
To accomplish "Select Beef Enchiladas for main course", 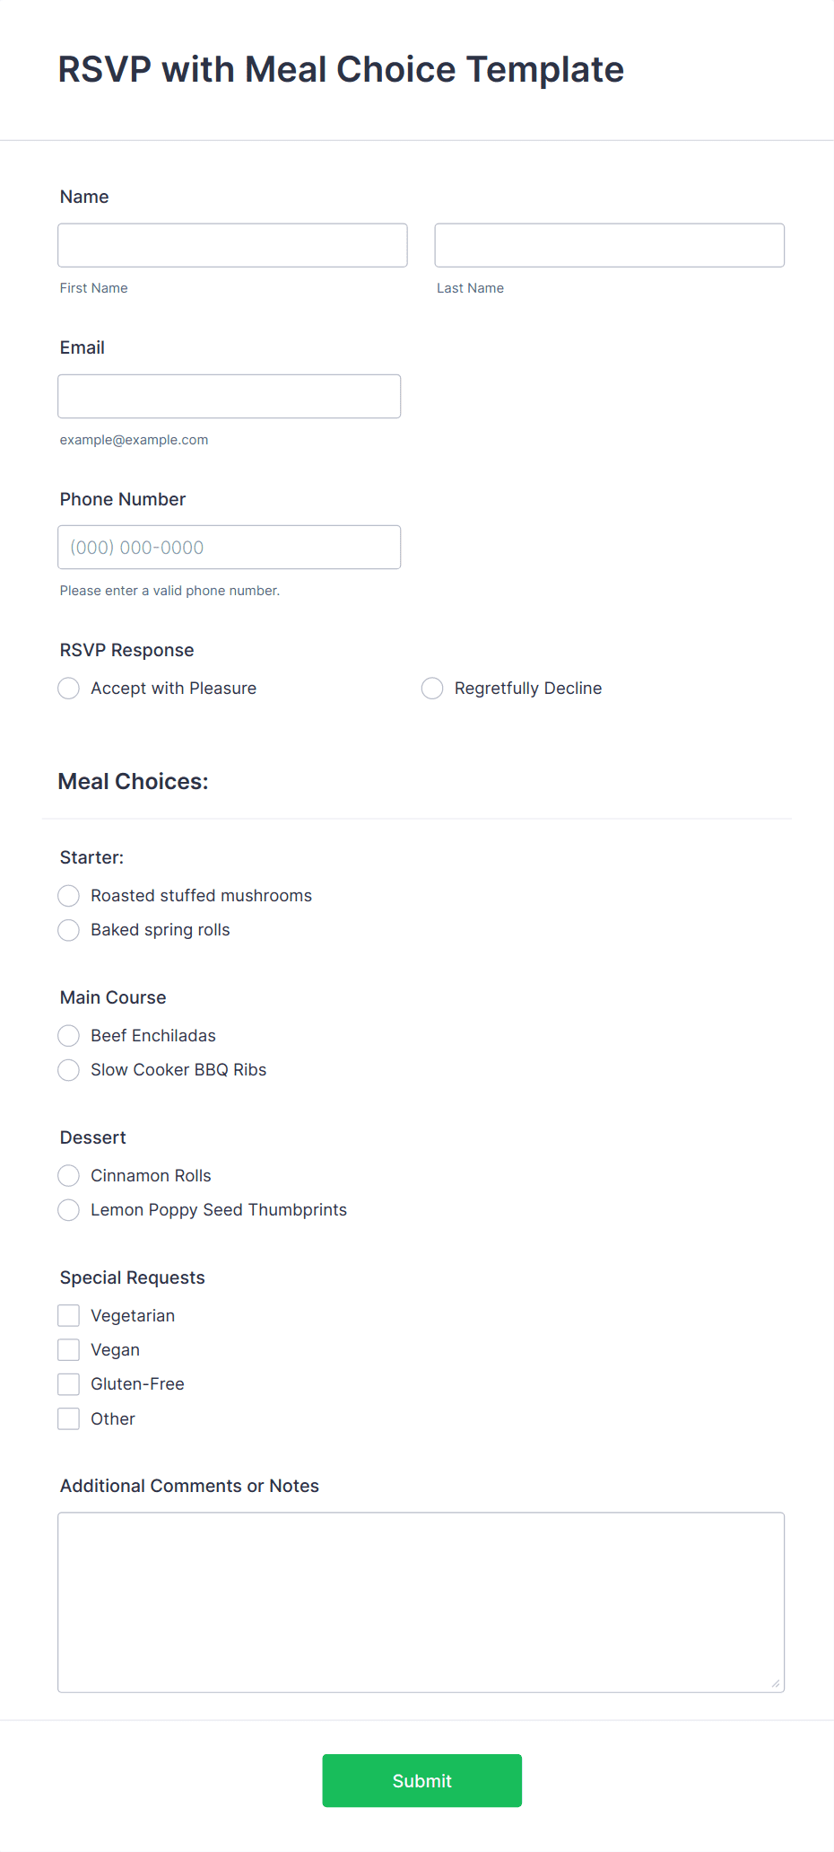I will (x=68, y=1035).
